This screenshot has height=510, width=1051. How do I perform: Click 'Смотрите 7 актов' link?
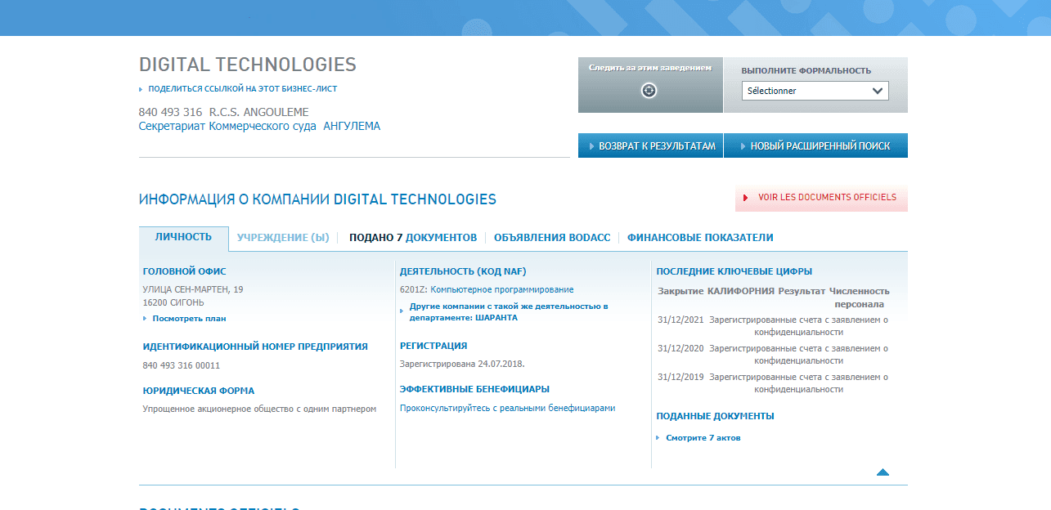click(703, 438)
